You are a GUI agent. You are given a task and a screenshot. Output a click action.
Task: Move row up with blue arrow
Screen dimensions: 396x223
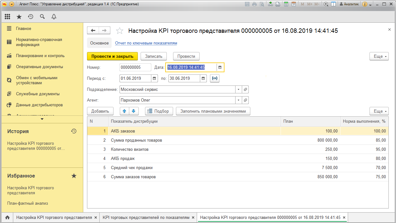tap(125, 111)
